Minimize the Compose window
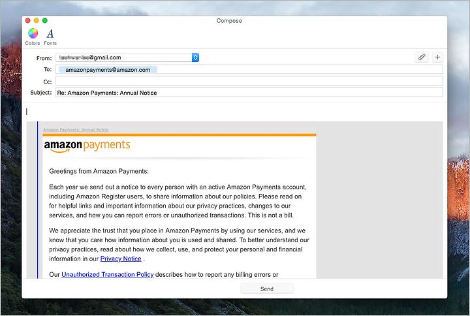The width and height of the screenshot is (470, 316). 37,20
